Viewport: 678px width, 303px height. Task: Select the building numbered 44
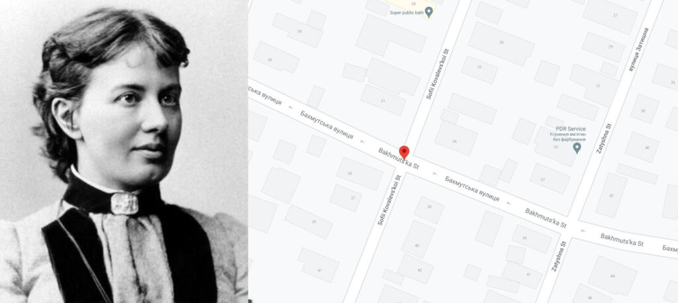point(612,276)
